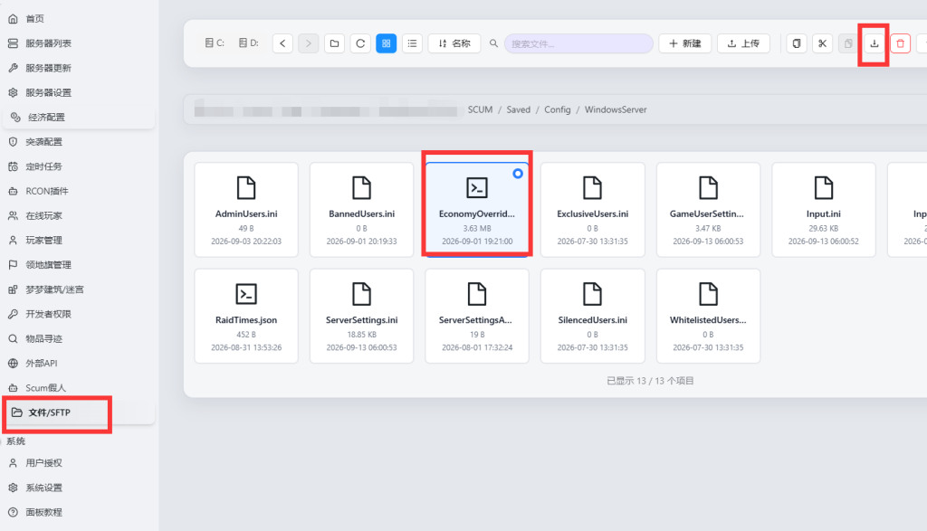Screen dimensions: 927x531
Task: Open the RCON插件 page
Action: pos(80,191)
